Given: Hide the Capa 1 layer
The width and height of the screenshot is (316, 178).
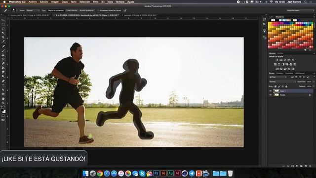Looking at the screenshot, I should 271,91.
